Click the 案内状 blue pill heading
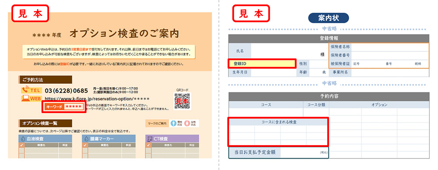 click(328, 18)
